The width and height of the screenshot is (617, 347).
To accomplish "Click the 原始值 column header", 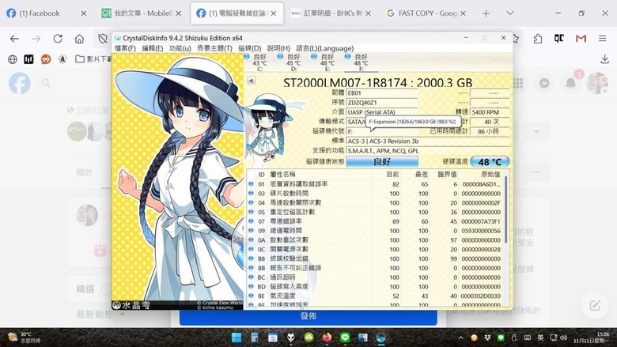I will 481,174.
